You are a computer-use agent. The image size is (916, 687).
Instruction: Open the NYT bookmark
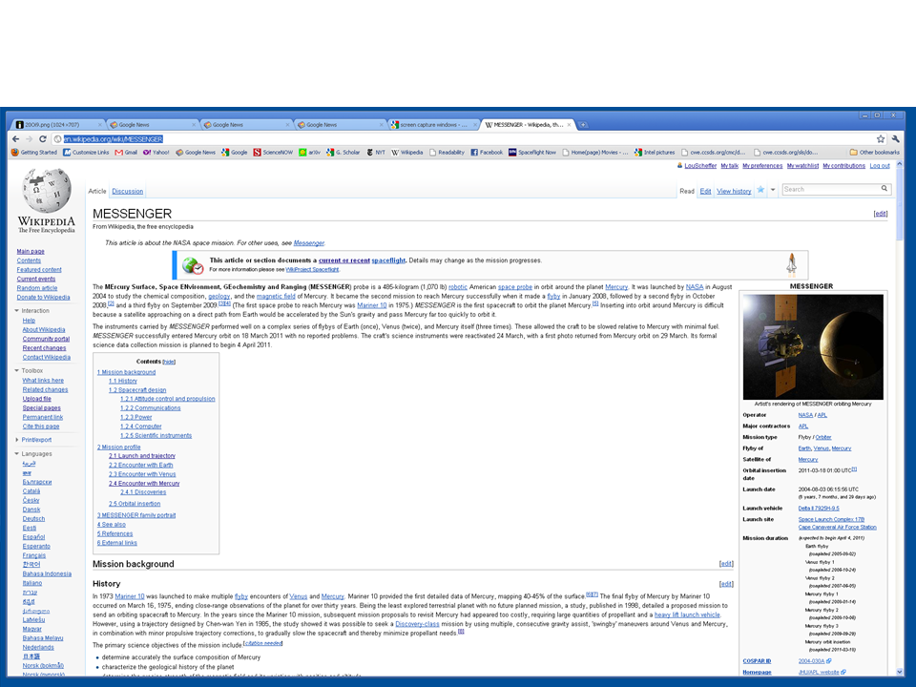[376, 153]
